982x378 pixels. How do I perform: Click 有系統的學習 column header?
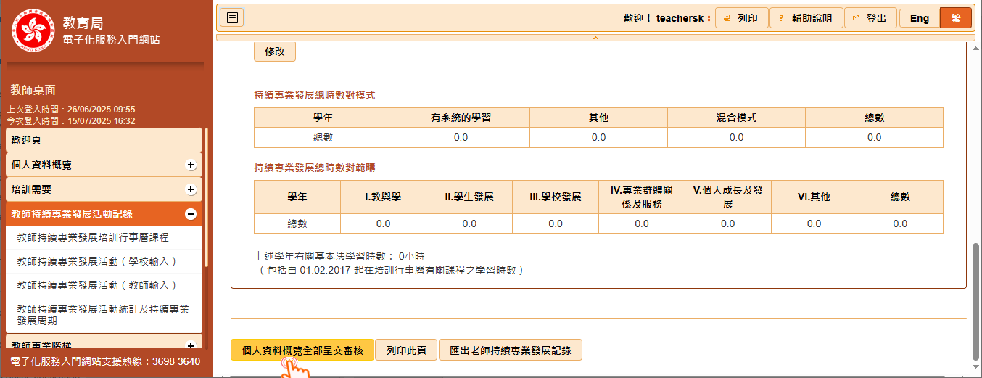pos(461,118)
